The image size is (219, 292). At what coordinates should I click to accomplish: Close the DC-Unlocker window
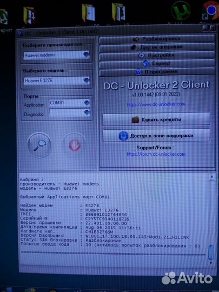click(213, 28)
